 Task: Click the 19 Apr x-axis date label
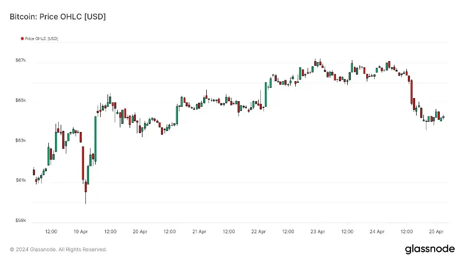click(80, 232)
